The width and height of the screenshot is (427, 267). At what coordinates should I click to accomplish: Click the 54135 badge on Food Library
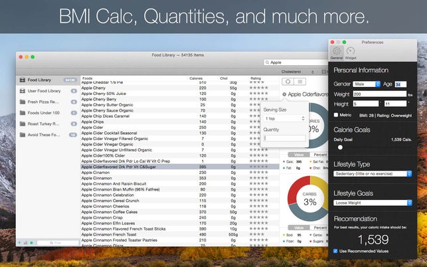point(70,80)
